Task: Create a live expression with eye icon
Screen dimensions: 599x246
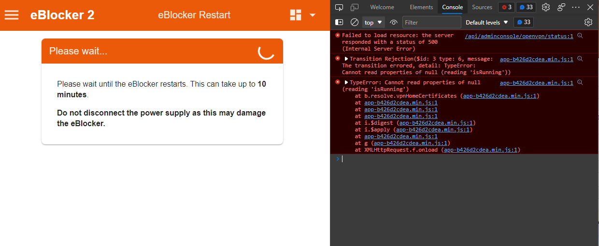Action: pos(394,22)
